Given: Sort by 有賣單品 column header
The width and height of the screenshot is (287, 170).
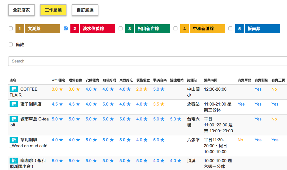Looking at the screenshot, I should [x=244, y=80].
